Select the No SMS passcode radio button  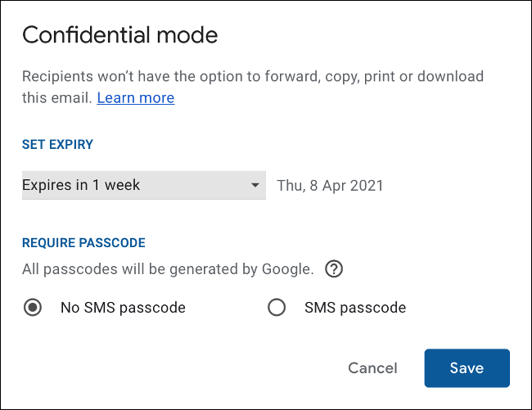(x=33, y=308)
